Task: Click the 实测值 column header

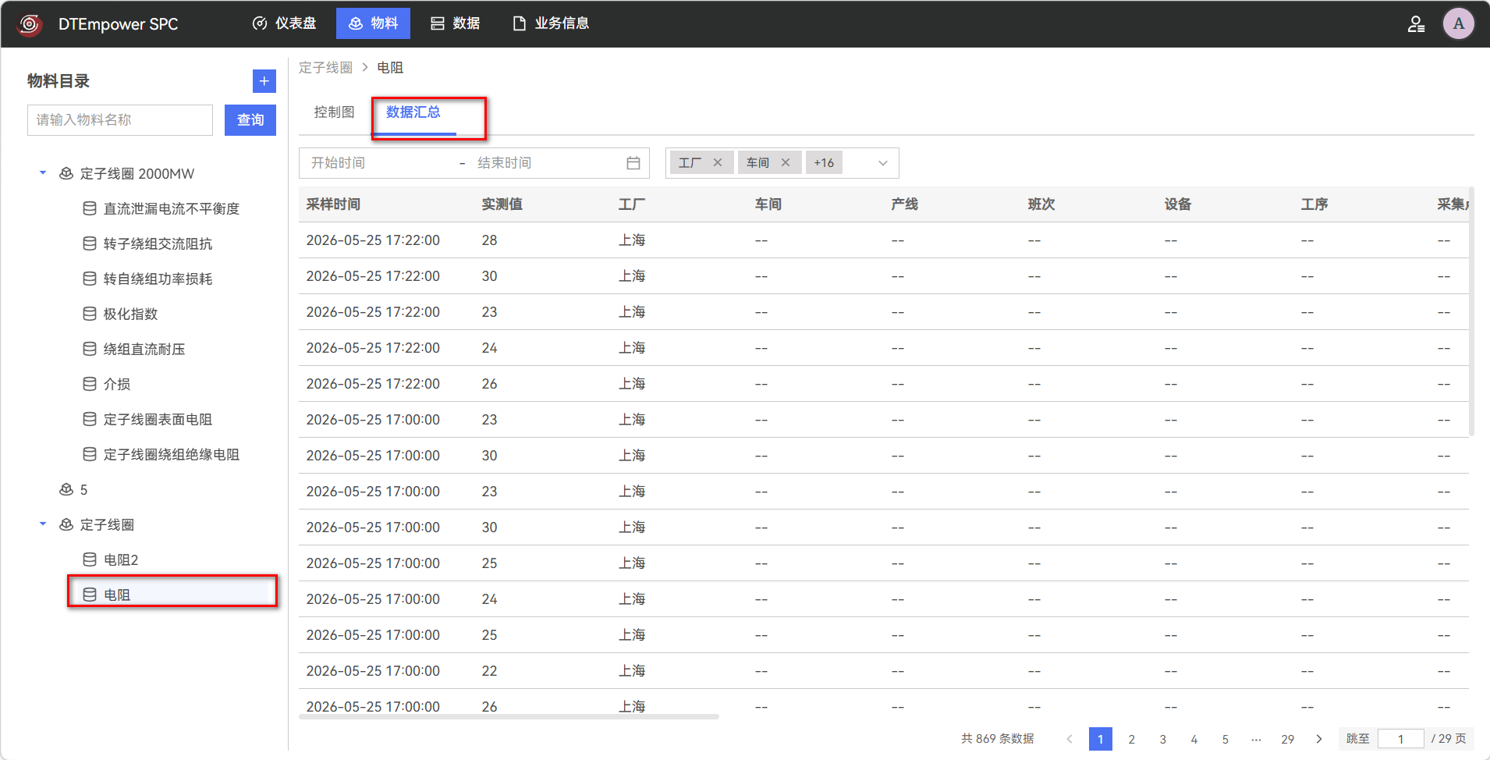Action: [502, 204]
